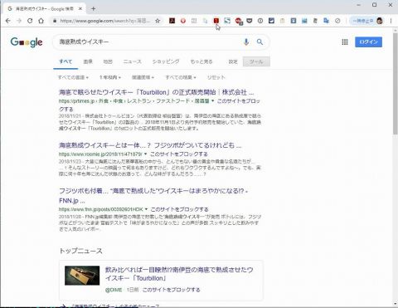Click the Google logo
This screenshot has width=398, height=308.
tap(27, 42)
